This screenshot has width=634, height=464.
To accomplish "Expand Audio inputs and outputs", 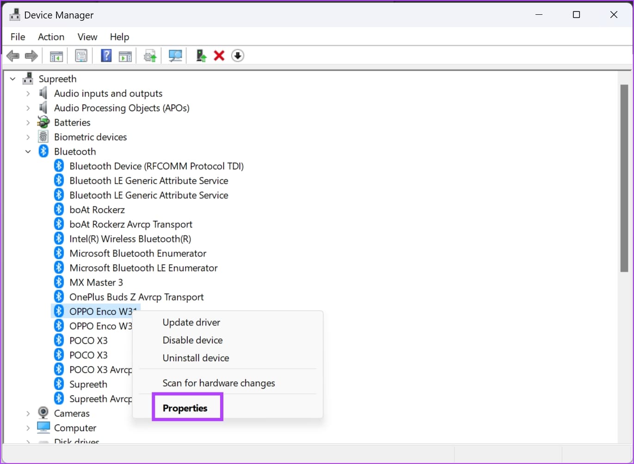I will coord(28,94).
